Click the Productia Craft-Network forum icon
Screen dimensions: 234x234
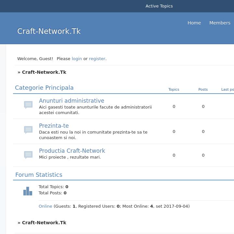point(28,155)
